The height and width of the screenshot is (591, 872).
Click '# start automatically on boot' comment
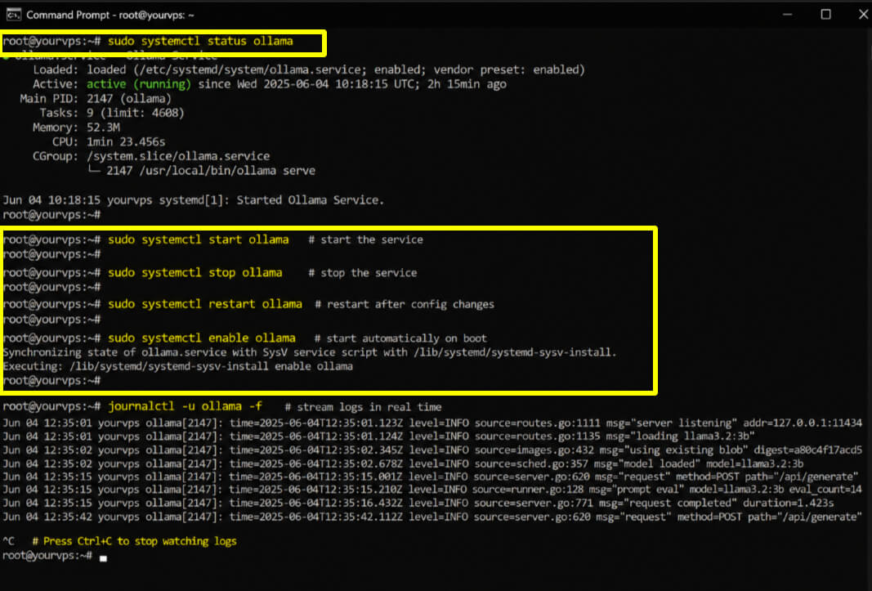[x=400, y=338]
